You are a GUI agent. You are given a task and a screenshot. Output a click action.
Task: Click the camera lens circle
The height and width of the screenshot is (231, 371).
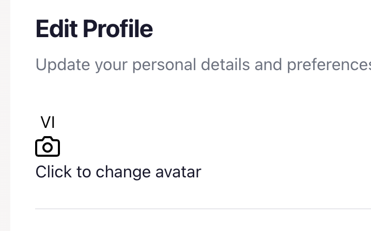[x=48, y=148]
